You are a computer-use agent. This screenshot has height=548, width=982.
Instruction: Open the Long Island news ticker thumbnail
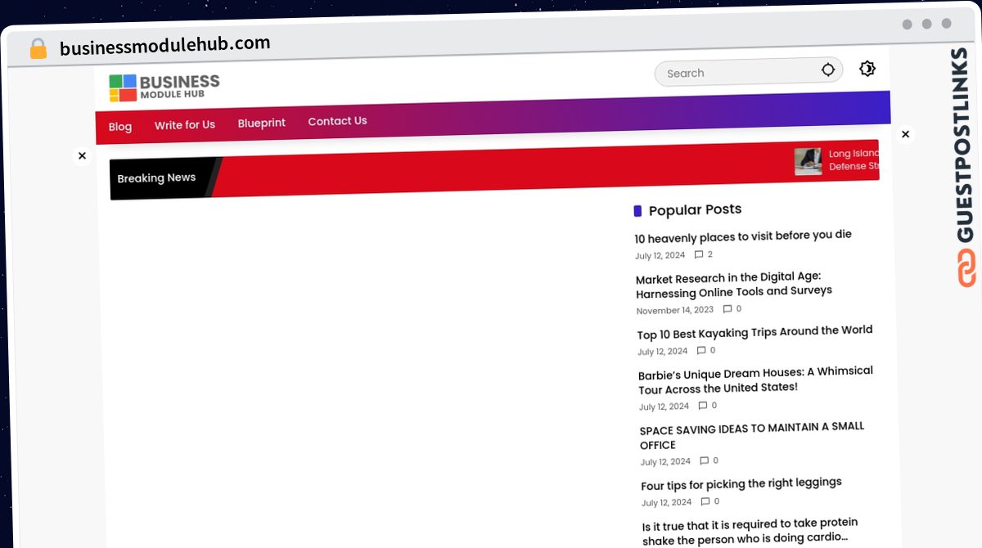808,161
